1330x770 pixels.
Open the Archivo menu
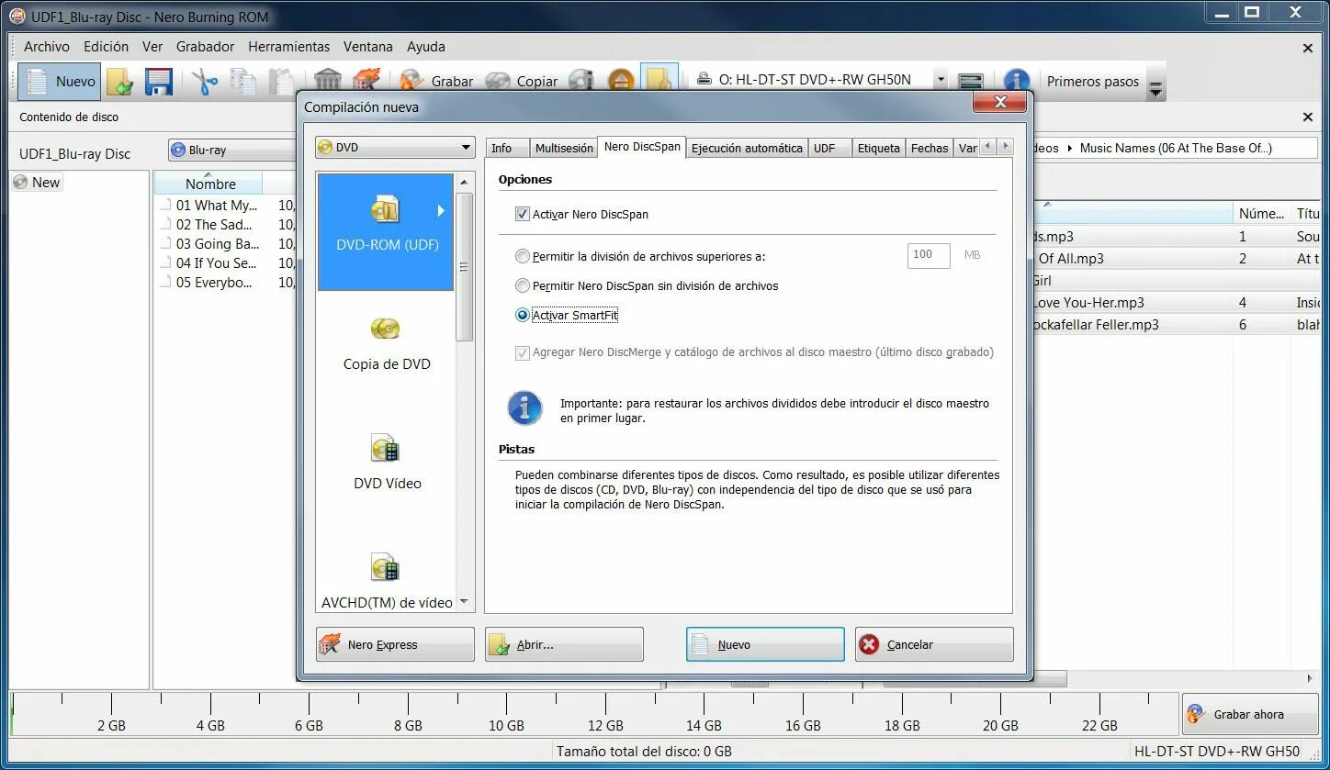[x=47, y=46]
